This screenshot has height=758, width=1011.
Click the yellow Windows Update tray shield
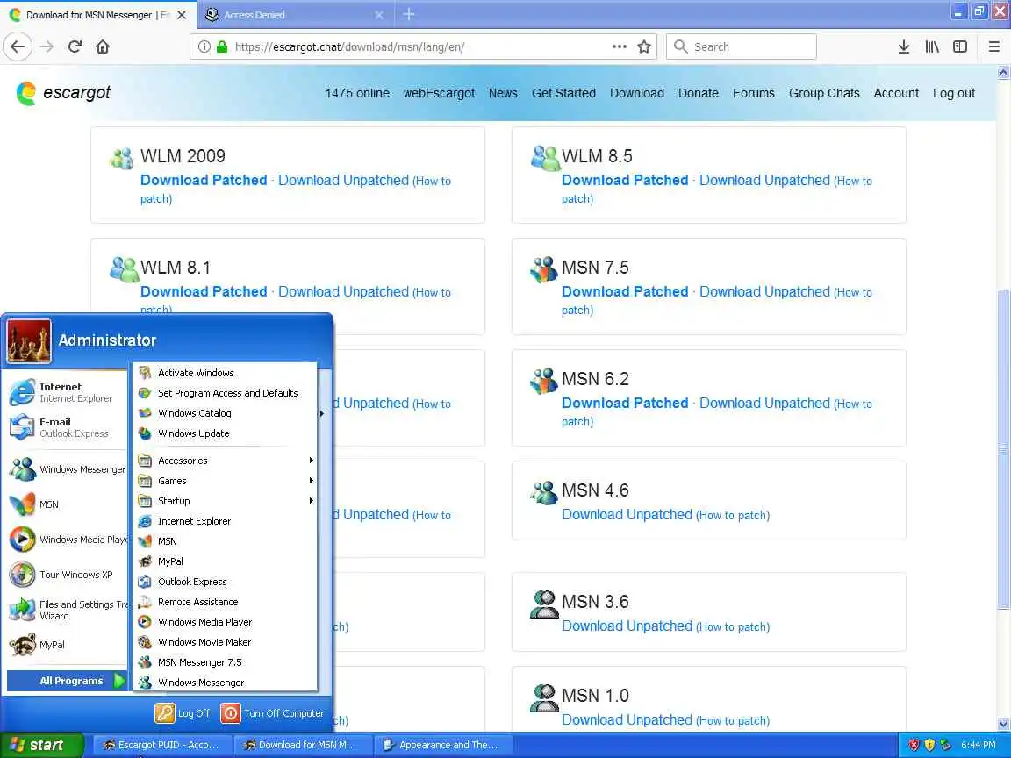click(929, 745)
